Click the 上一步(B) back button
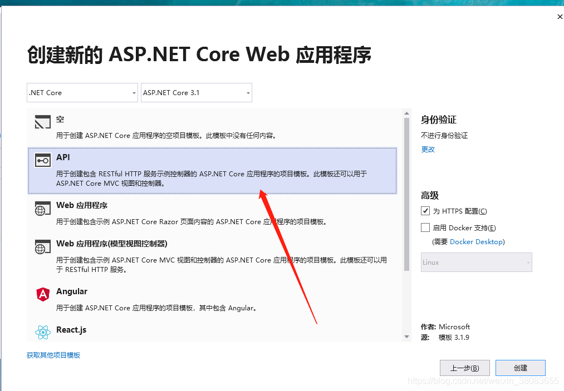Viewport: 564px width, 391px height. click(465, 368)
